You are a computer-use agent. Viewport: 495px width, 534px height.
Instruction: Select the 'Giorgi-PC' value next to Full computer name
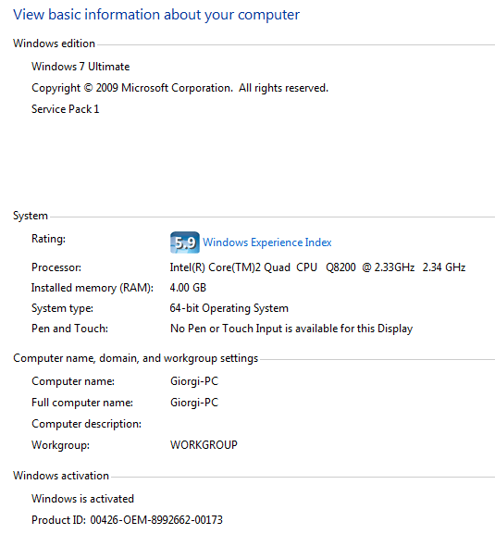pos(194,403)
